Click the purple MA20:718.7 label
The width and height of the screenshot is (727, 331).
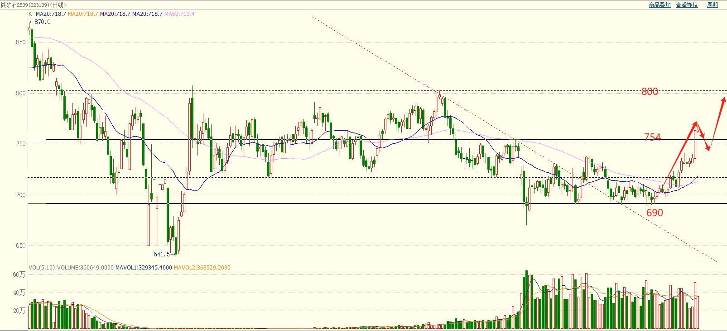[x=115, y=14]
